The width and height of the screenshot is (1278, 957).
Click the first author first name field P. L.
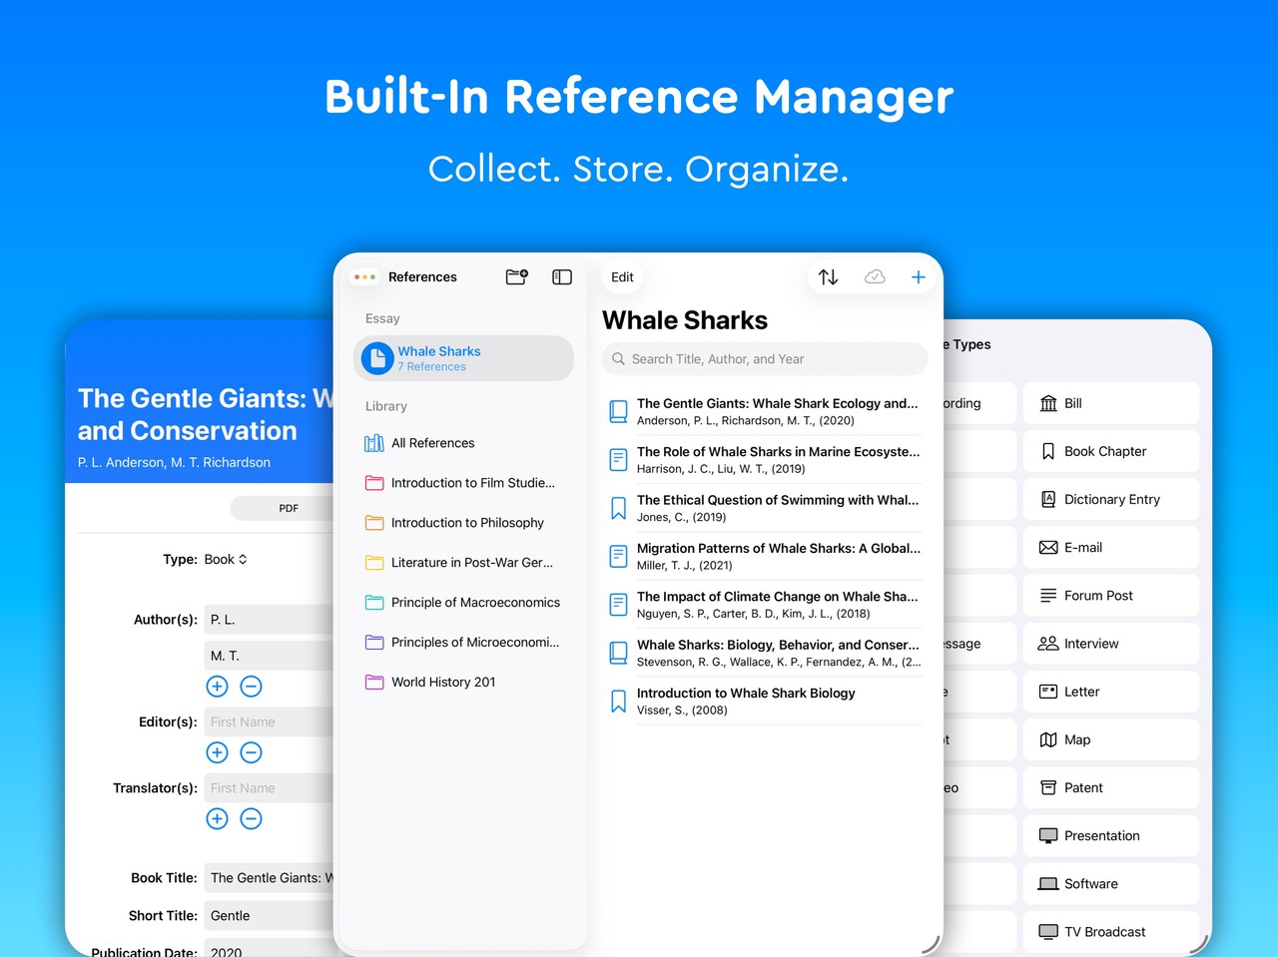click(x=269, y=620)
